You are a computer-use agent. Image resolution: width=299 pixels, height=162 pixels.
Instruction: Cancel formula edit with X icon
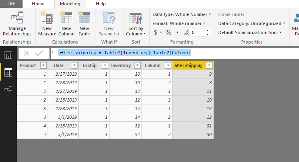pyautogui.click(x=27, y=53)
